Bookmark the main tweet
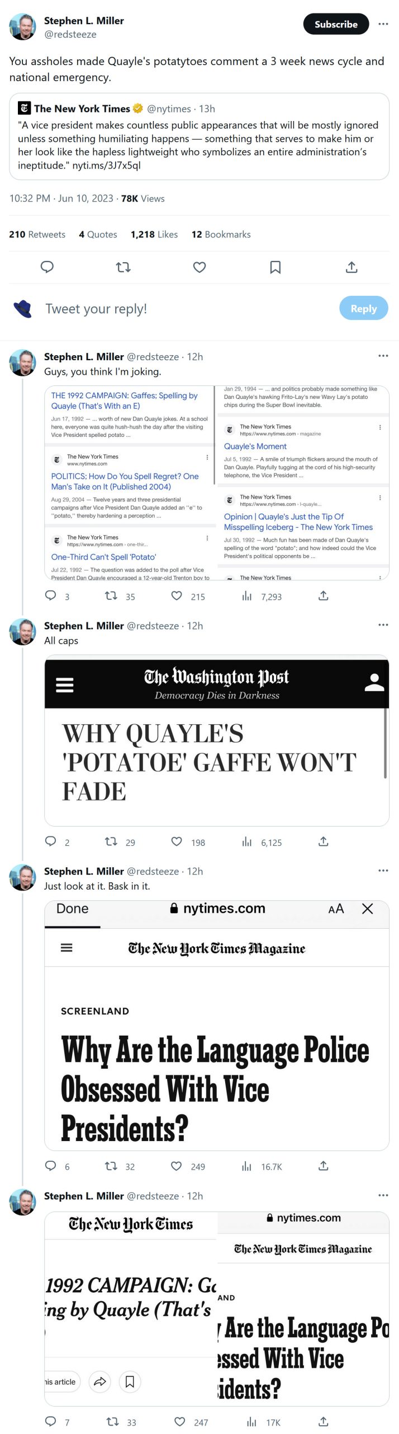Image resolution: width=399 pixels, height=1434 pixels. 275,267
